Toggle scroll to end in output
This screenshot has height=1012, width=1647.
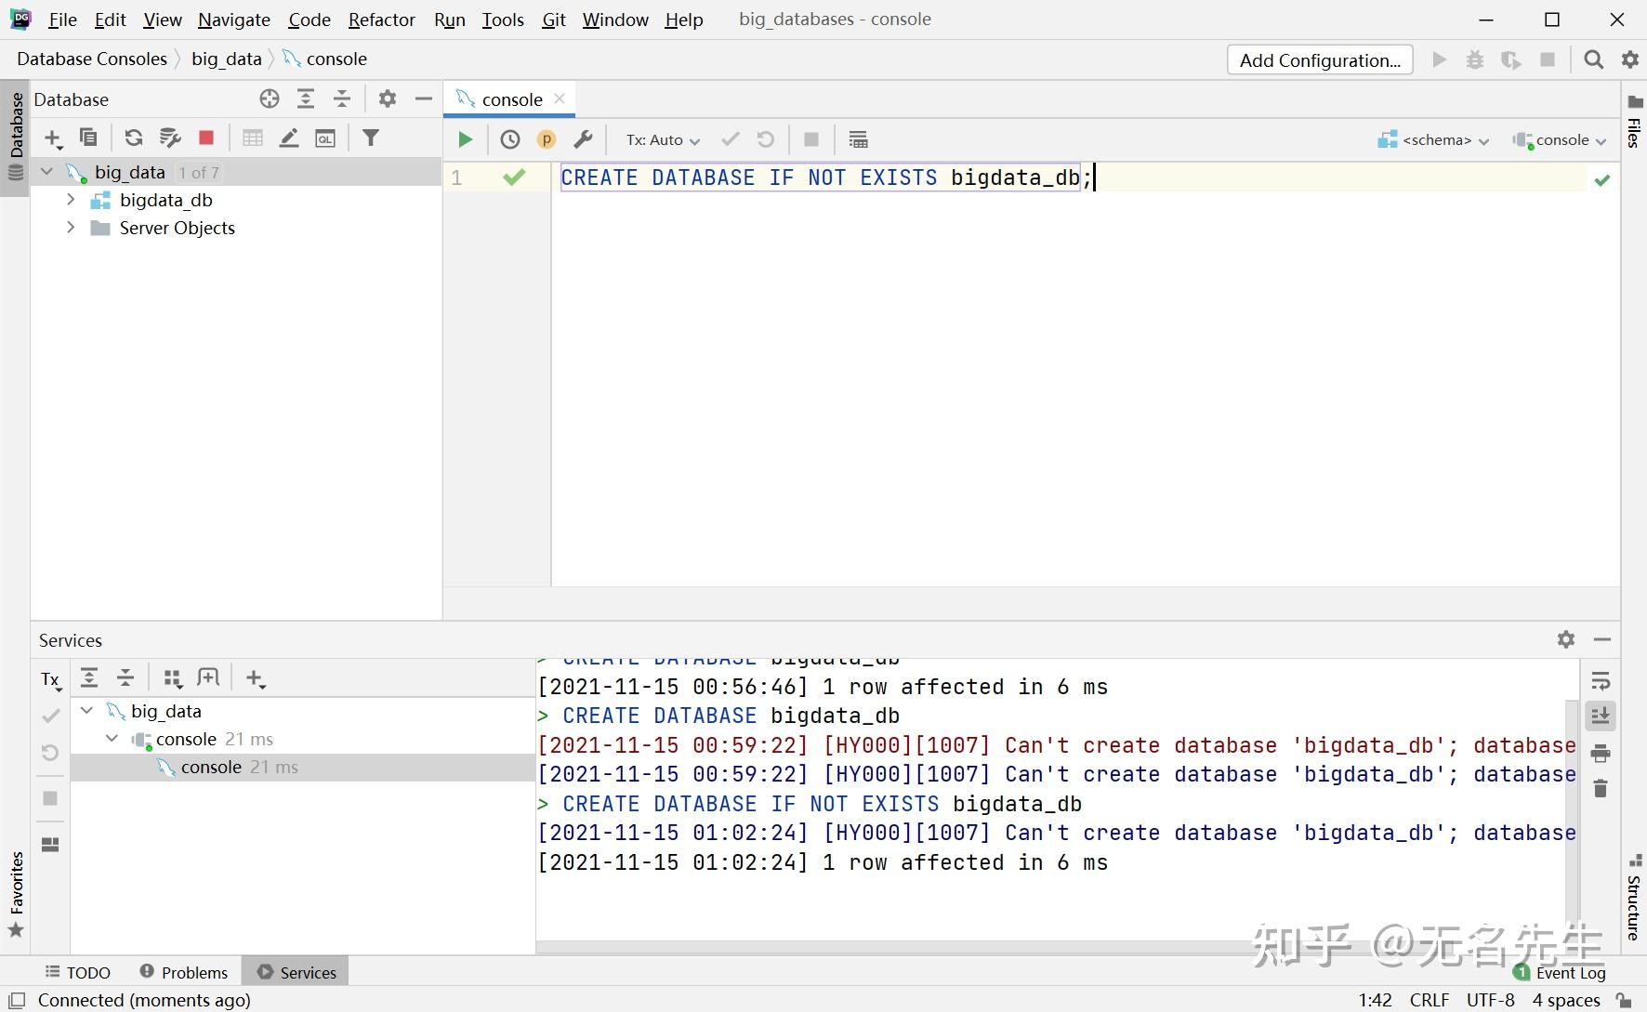coord(1600,716)
